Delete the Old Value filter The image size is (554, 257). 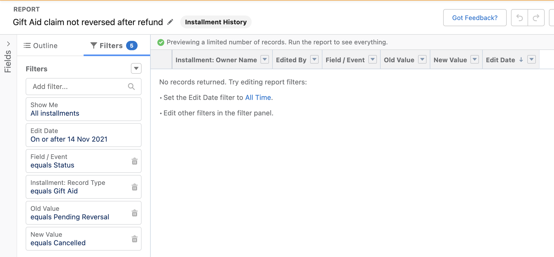click(x=135, y=213)
